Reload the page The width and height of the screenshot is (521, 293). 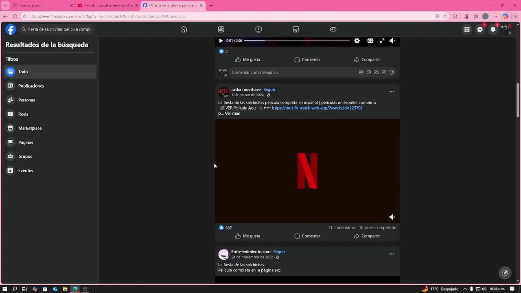click(15, 16)
